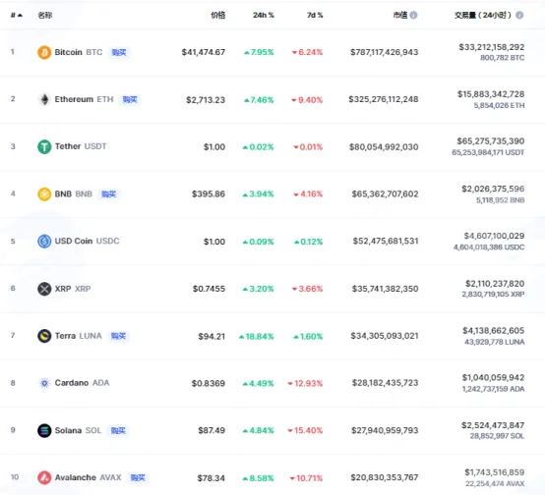Click the XRP black logo icon
This screenshot has height=496, width=545.
pyautogui.click(x=44, y=289)
